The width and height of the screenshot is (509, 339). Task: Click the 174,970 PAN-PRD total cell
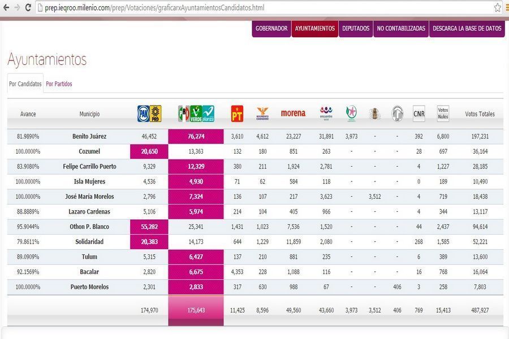pyautogui.click(x=149, y=310)
